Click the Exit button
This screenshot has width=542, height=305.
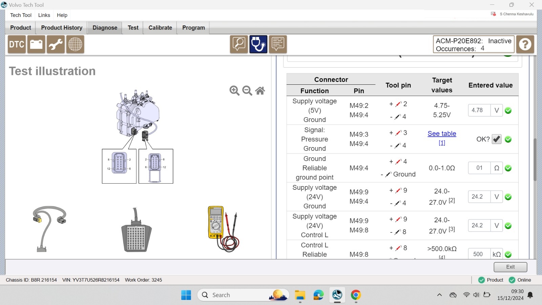pyautogui.click(x=510, y=267)
